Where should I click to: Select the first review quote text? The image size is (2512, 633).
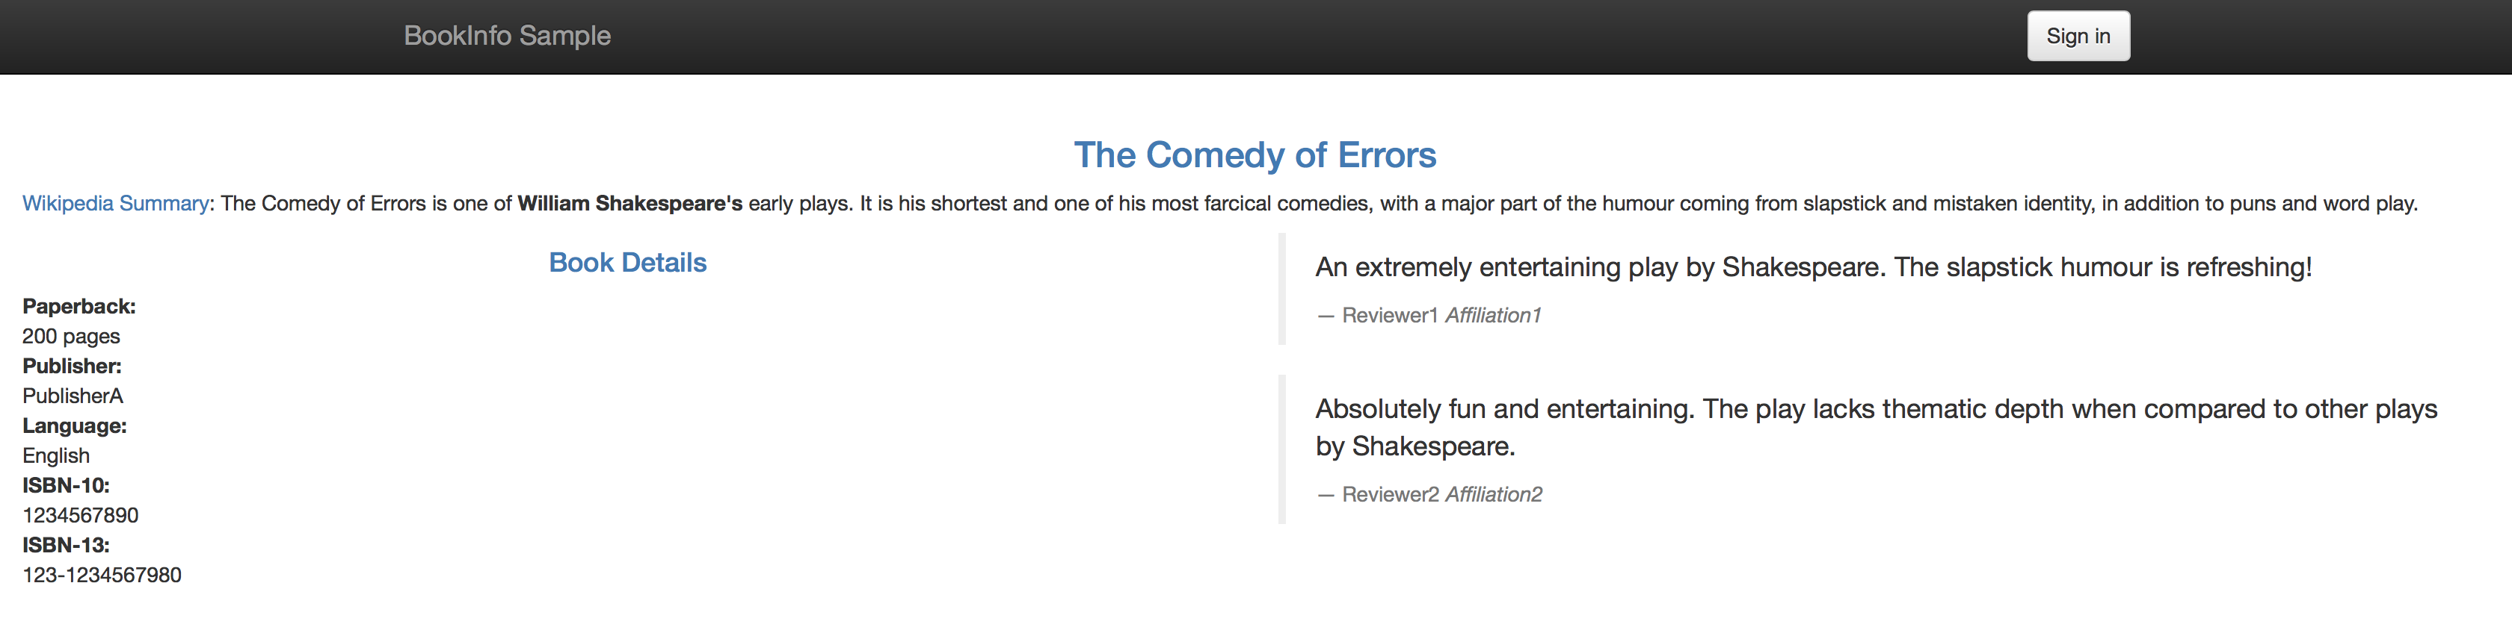(x=1814, y=266)
